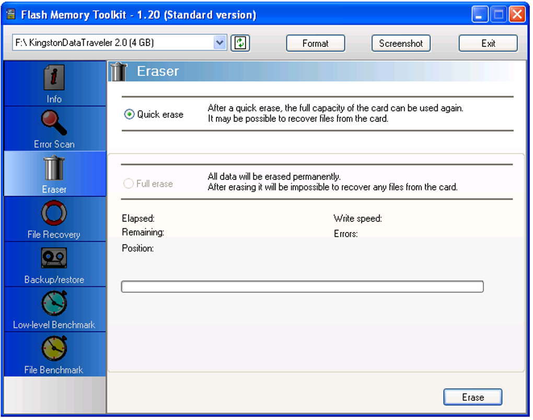The image size is (533, 420).
Task: Click the Write speed label
Action: pos(357,218)
